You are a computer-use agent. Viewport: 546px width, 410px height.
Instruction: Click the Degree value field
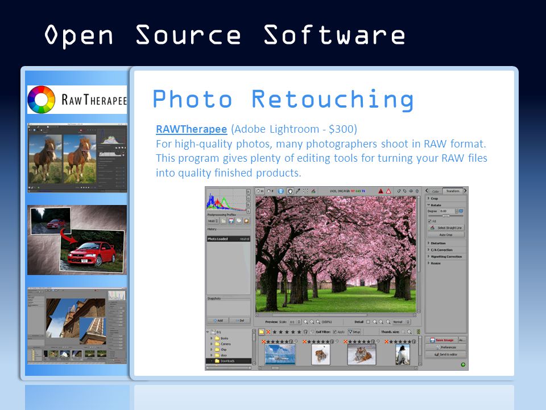(447, 211)
